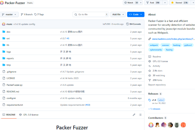The width and height of the screenshot is (195, 130).
Task: Select the fuzzing topic tag
Action: coord(169,50)
